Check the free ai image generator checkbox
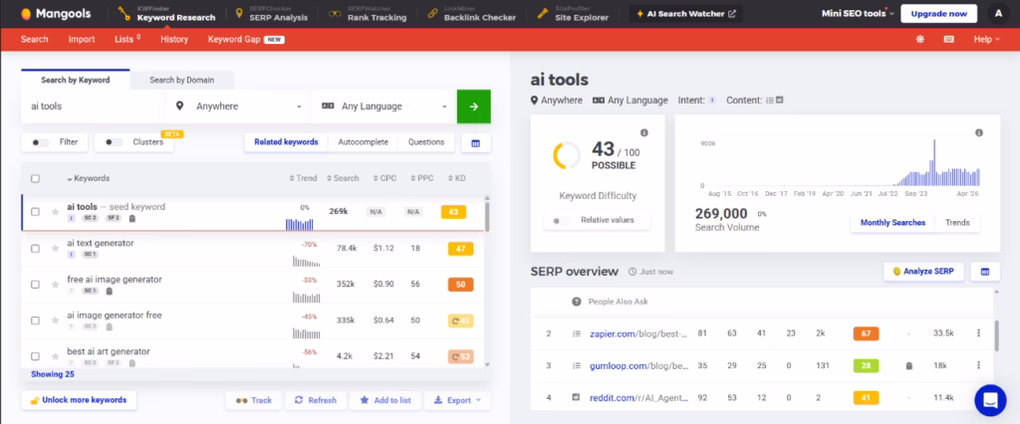This screenshot has width=1020, height=424. 35,285
